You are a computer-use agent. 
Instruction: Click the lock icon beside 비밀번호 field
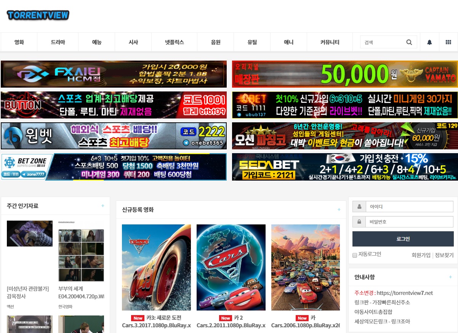[359, 222]
